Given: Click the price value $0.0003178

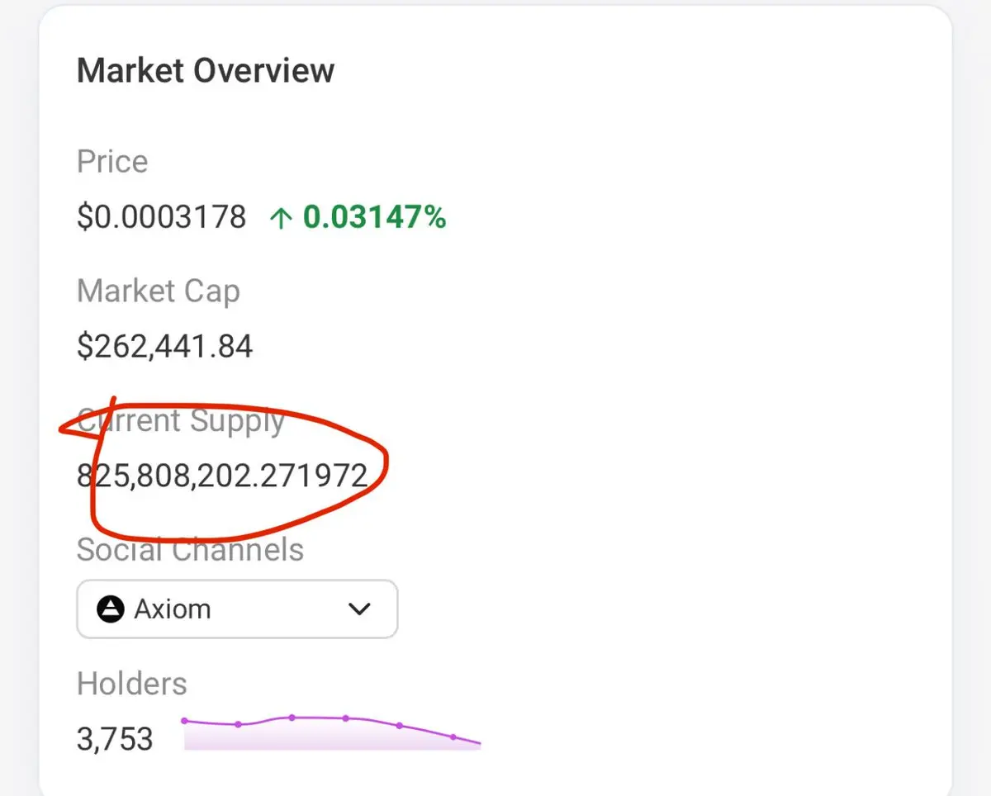Looking at the screenshot, I should [x=161, y=217].
